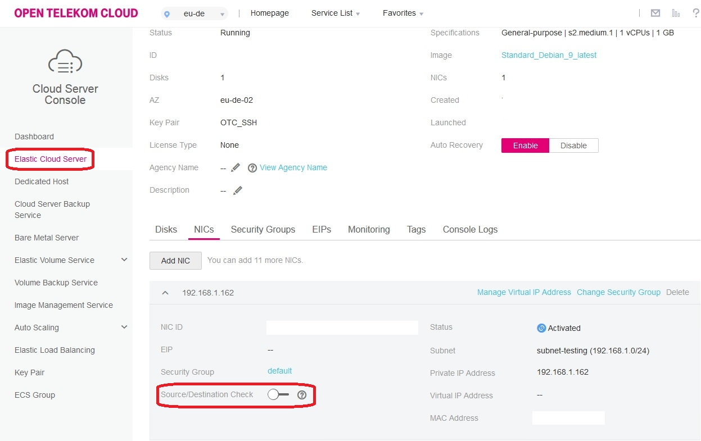Click the OTC_SSH key pair value

point(238,122)
